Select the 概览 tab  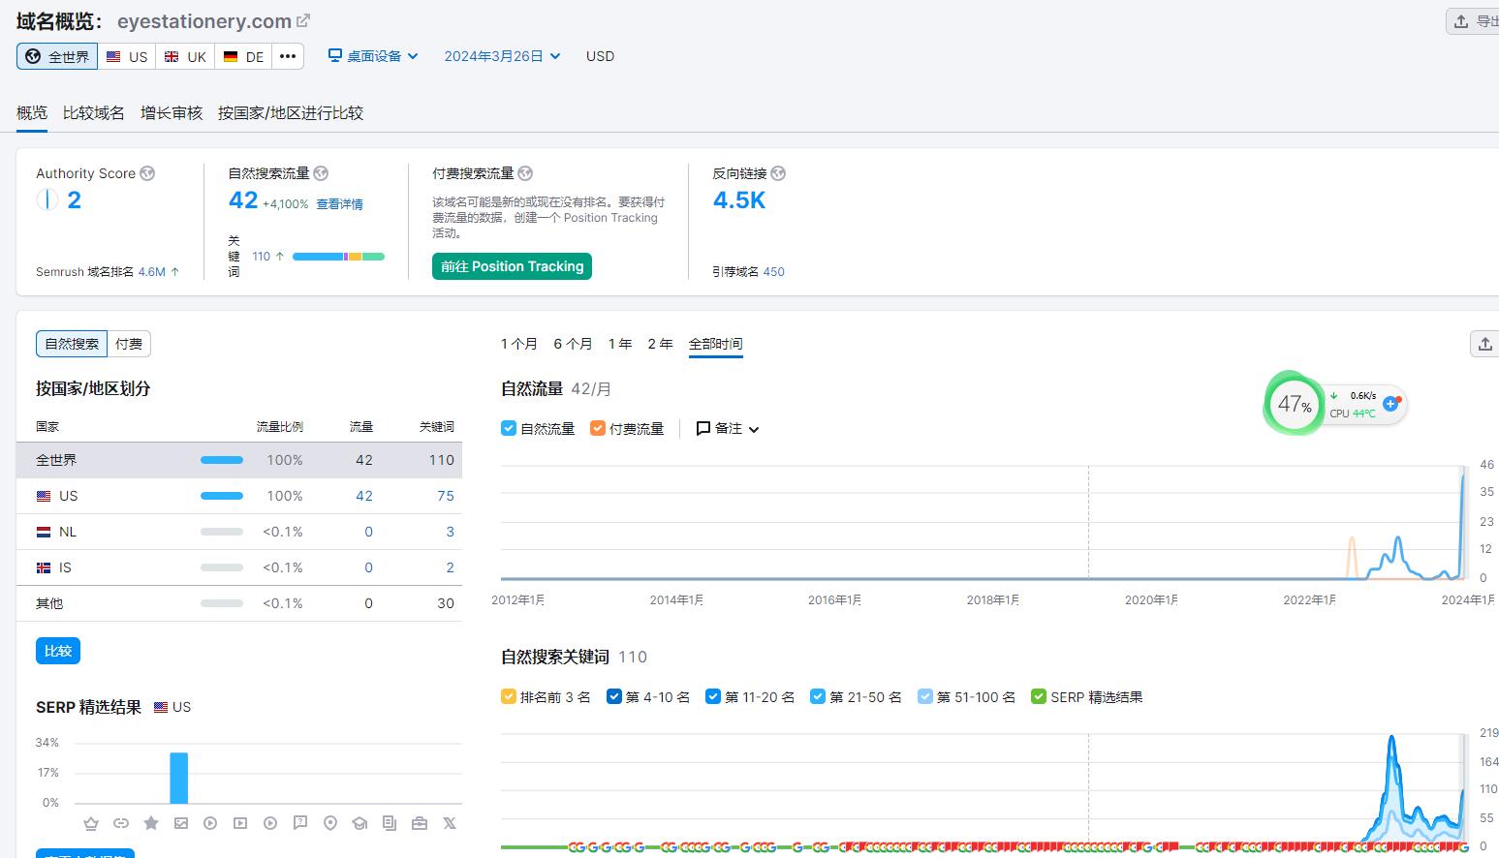(32, 113)
